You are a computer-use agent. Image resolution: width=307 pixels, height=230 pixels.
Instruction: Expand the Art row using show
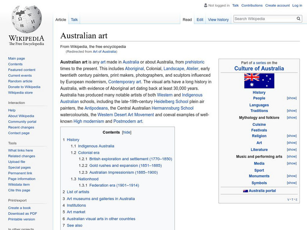[x=292, y=143]
